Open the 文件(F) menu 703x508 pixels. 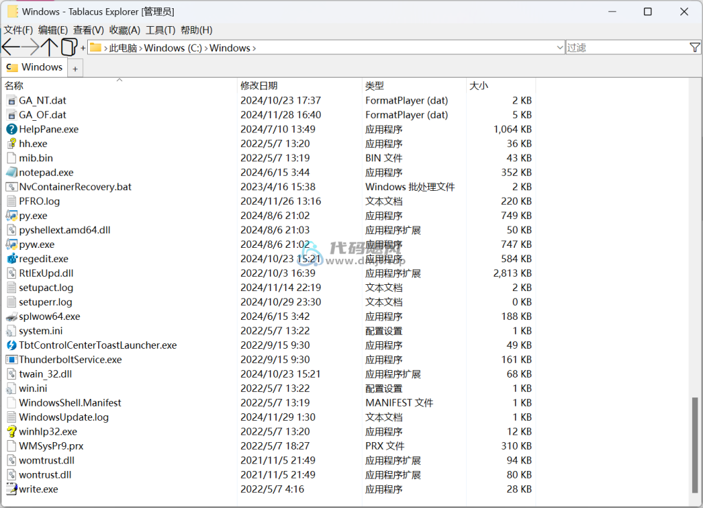coord(19,30)
